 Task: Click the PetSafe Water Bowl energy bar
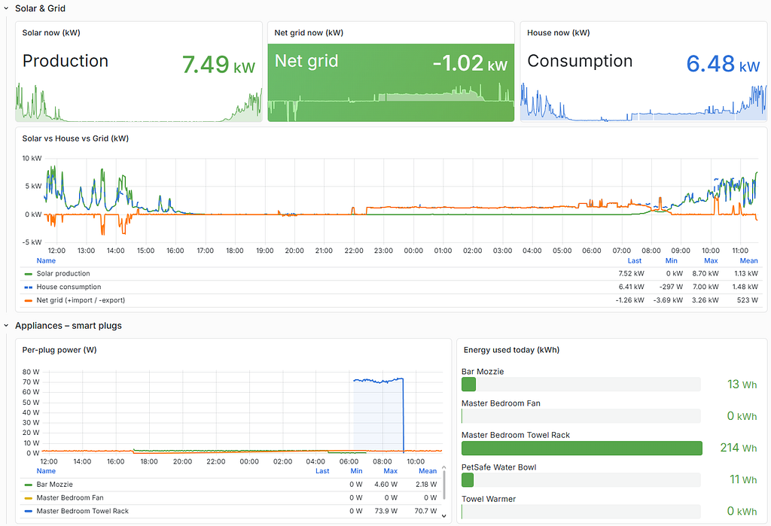pos(468,480)
